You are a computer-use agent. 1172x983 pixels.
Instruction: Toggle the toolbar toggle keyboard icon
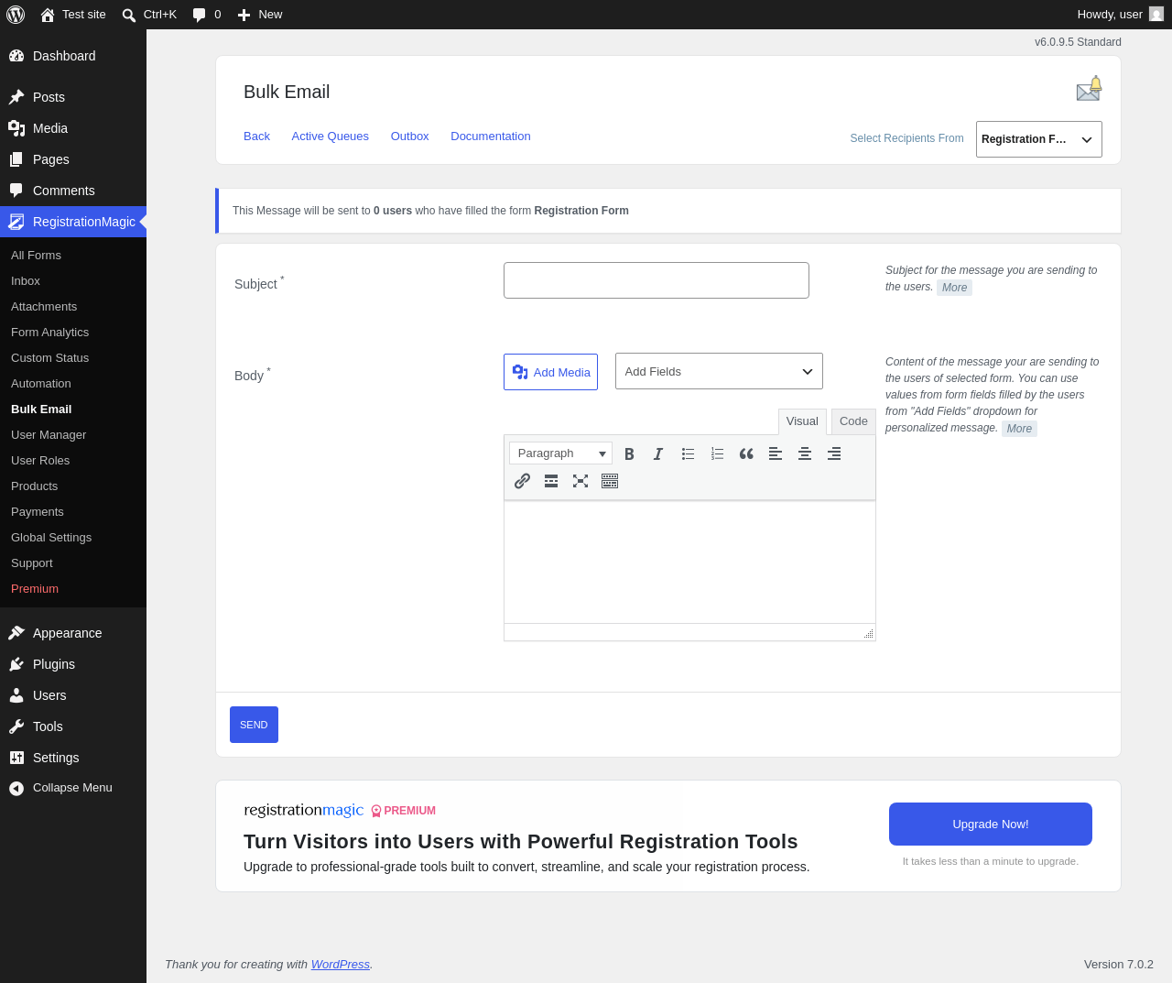pyautogui.click(x=610, y=481)
